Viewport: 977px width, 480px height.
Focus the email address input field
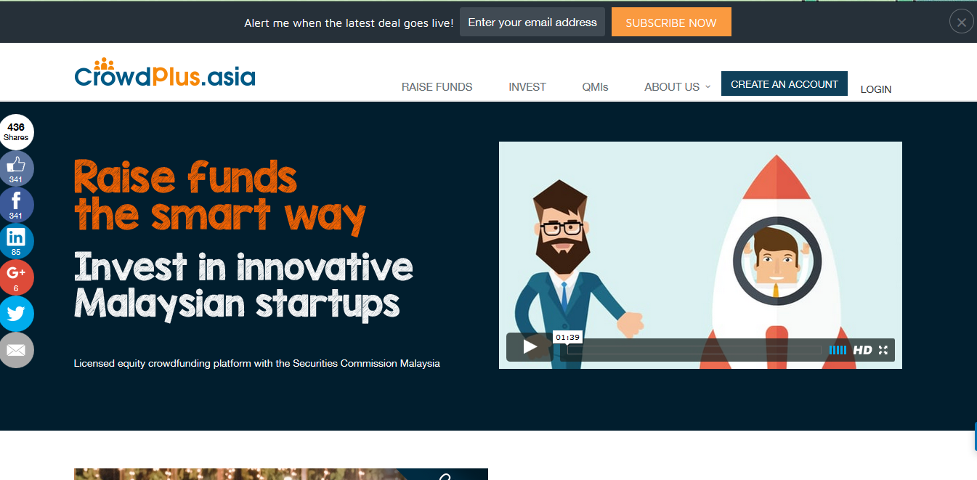pos(532,23)
